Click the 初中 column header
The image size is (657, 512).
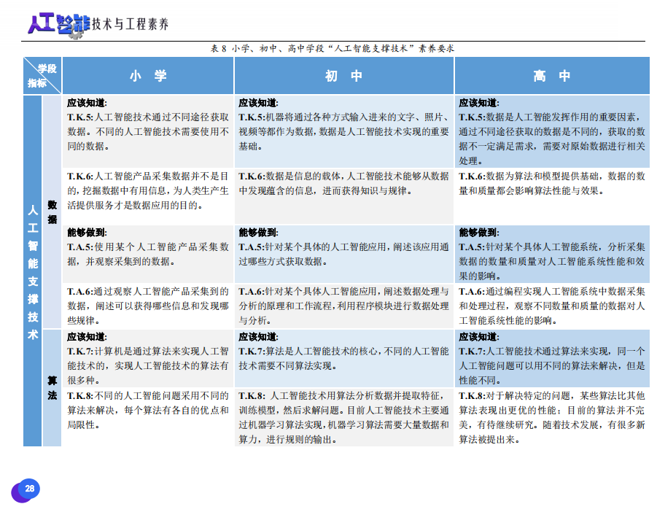[343, 76]
